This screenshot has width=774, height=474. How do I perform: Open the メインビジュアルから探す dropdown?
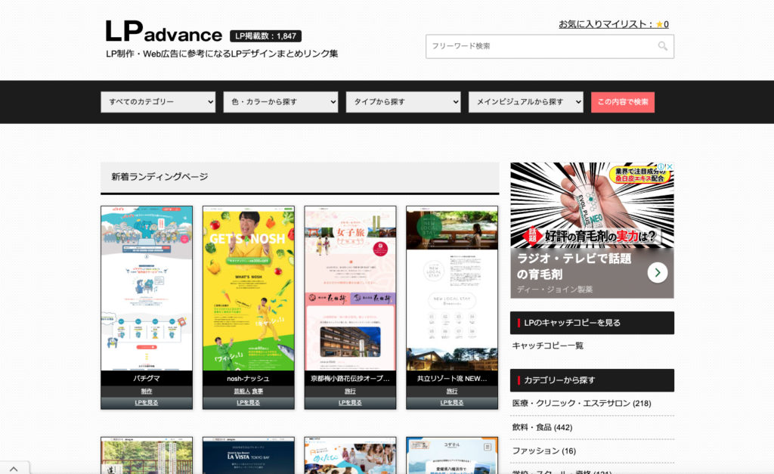click(x=525, y=102)
